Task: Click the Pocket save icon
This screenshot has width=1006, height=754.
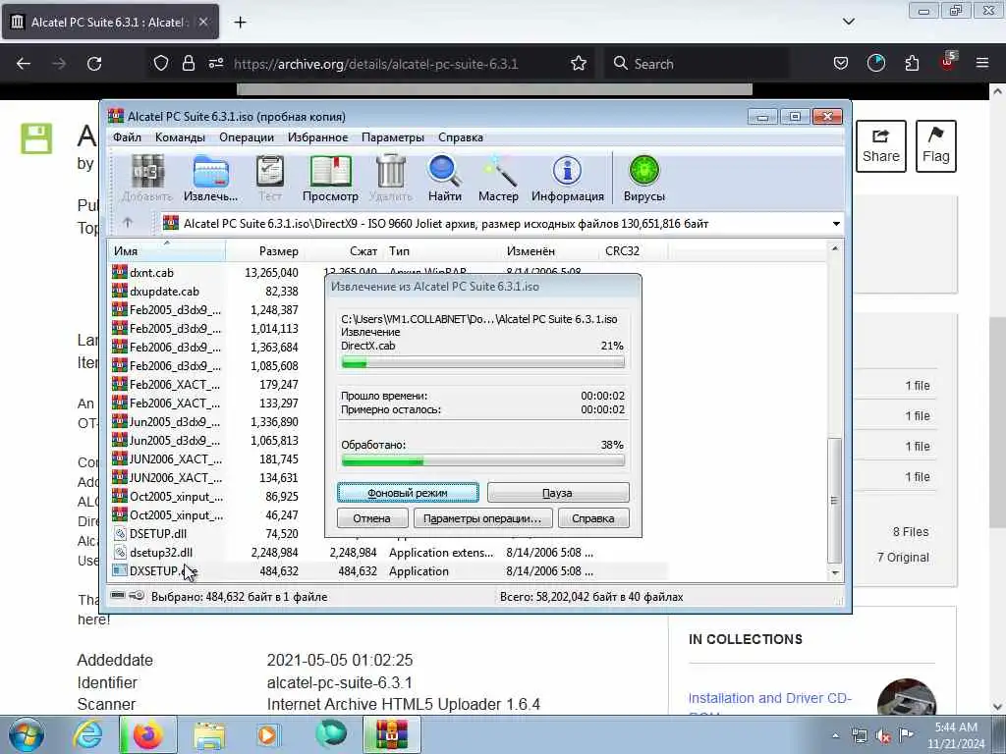Action: pyautogui.click(x=841, y=63)
